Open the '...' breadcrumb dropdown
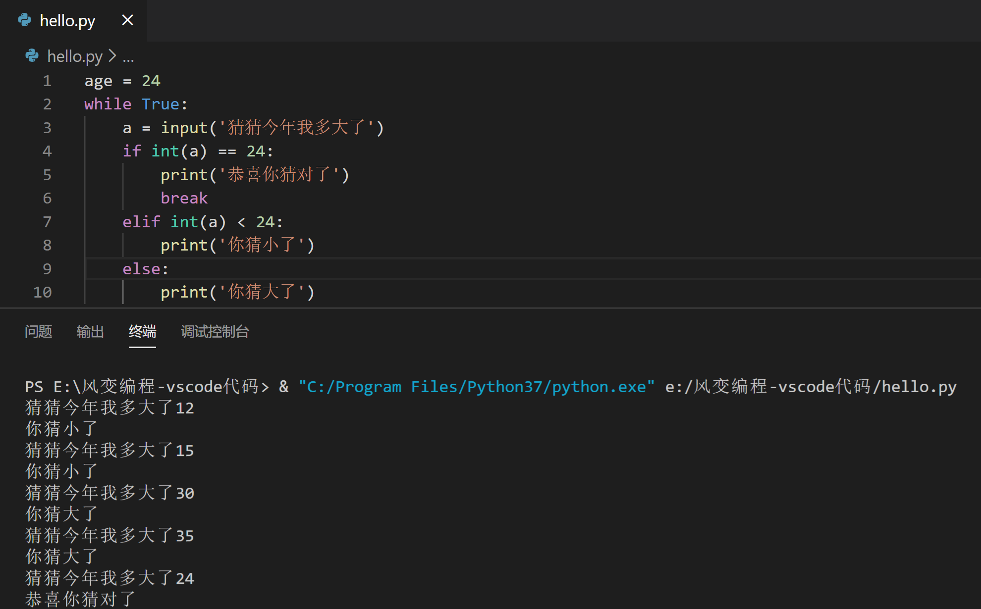The height and width of the screenshot is (609, 981). 129,58
